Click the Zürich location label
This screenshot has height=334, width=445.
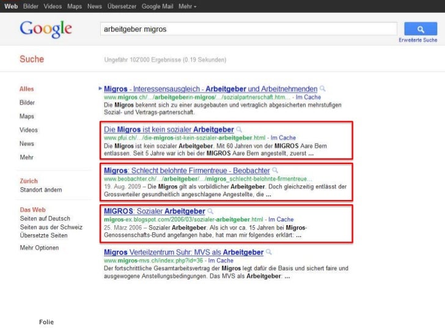(29, 181)
